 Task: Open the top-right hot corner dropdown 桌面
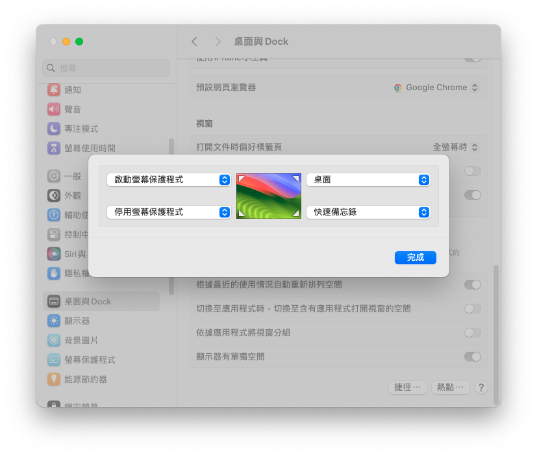pos(368,180)
